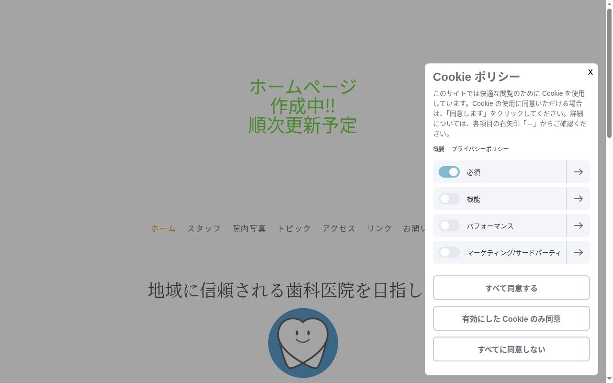Open the スタッフ menu item
The height and width of the screenshot is (383, 613).
click(x=204, y=228)
